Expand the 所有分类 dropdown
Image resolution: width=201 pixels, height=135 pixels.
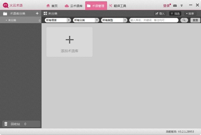86,20
